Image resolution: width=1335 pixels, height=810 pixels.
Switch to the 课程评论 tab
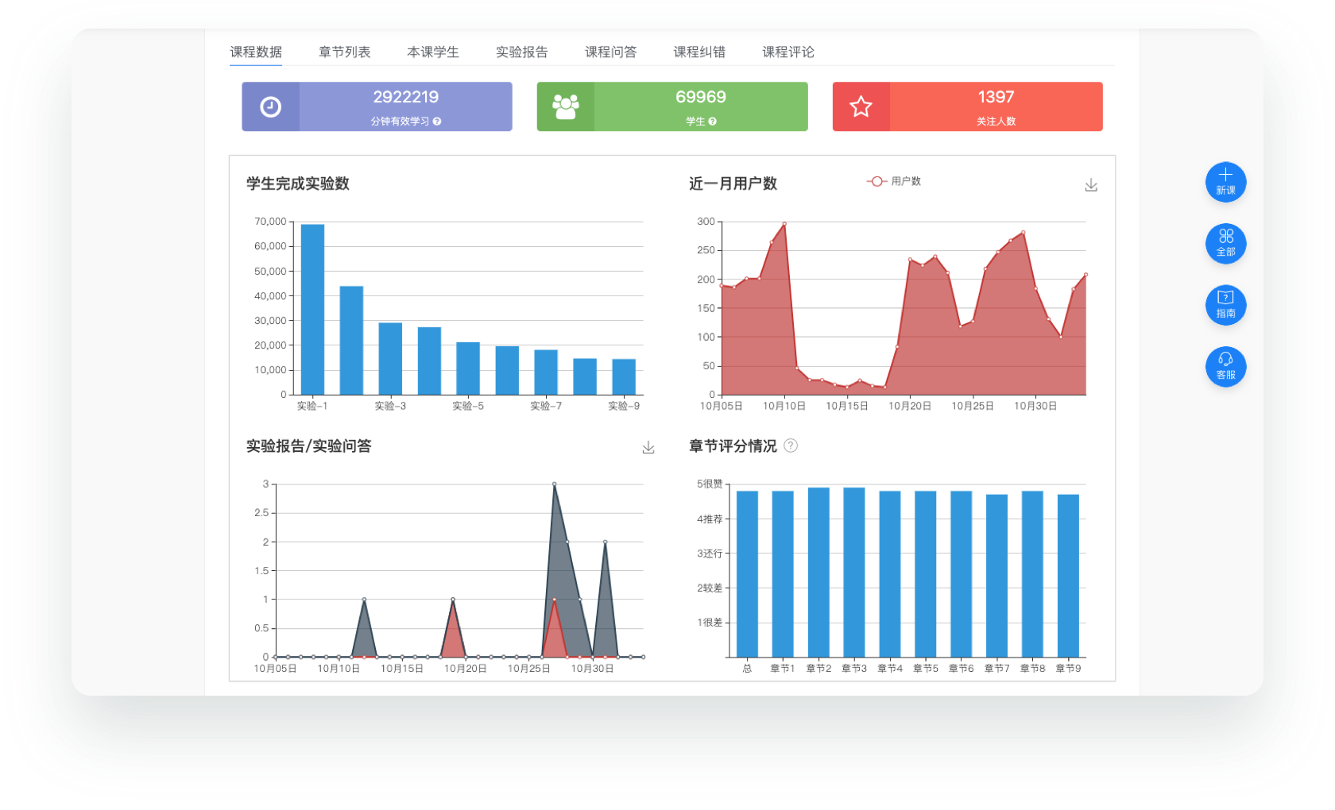pos(788,52)
